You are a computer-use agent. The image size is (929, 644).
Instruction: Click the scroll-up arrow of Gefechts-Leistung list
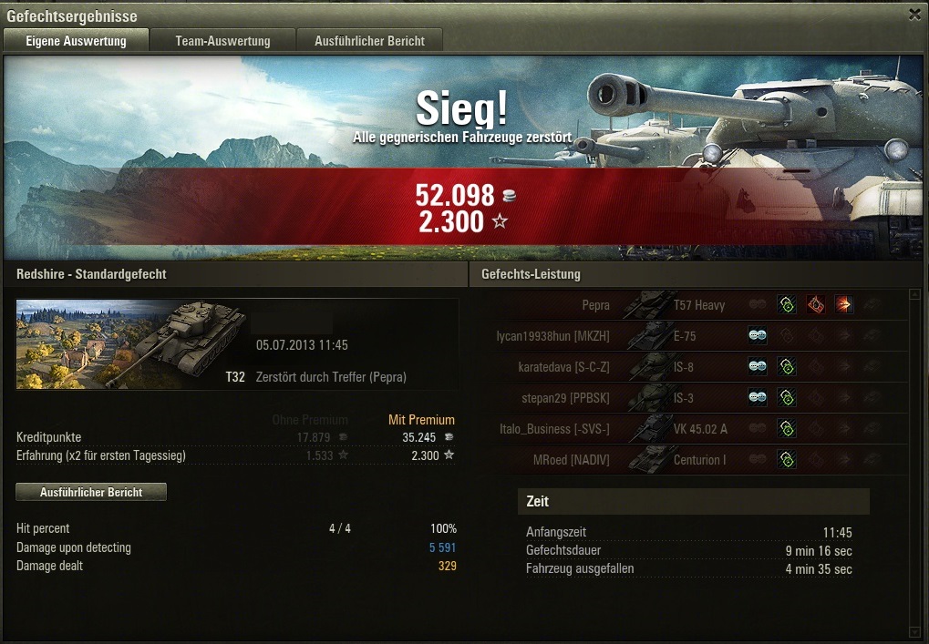coord(915,293)
